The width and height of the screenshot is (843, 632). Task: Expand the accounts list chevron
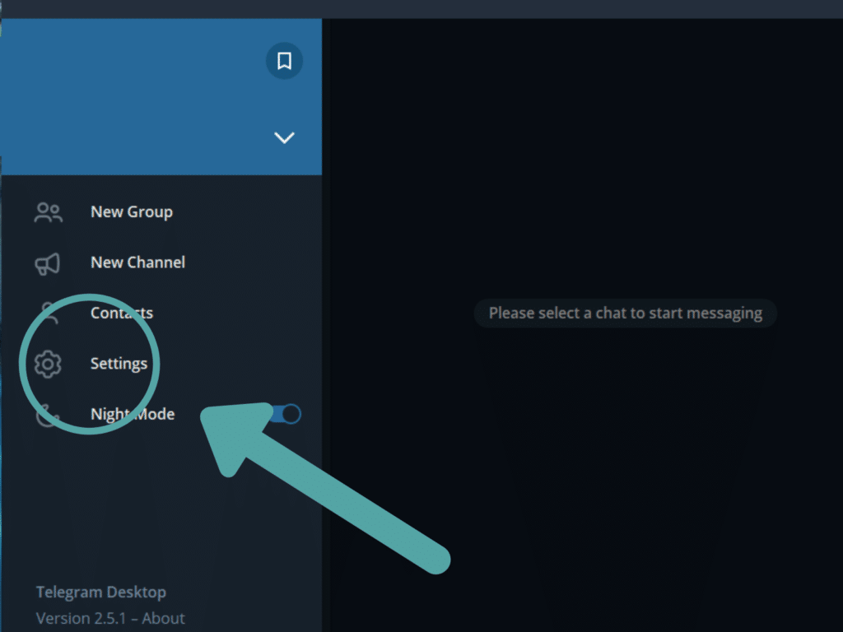(x=284, y=137)
